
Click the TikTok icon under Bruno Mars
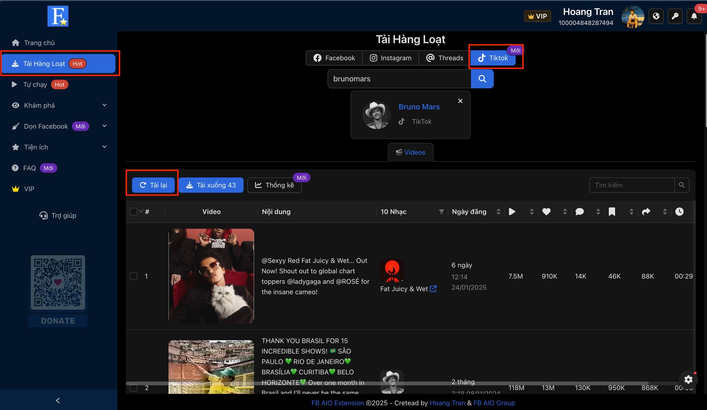pos(401,121)
